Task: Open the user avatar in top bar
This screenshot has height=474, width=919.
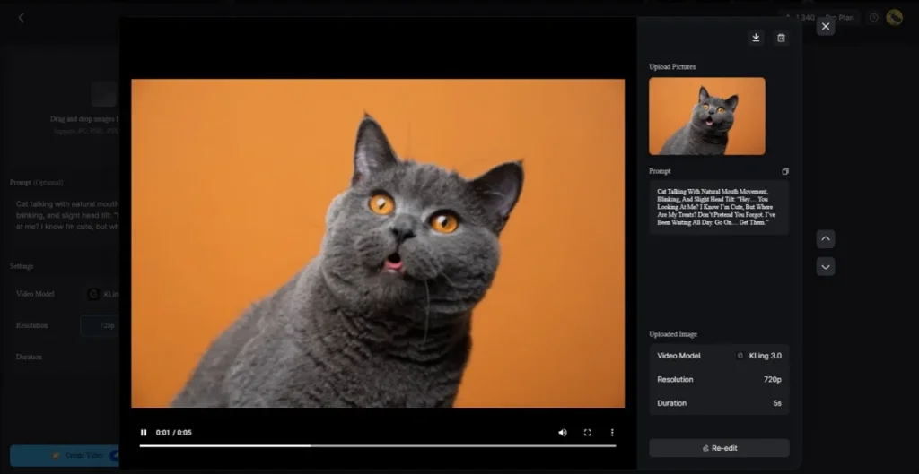Action: pos(895,18)
